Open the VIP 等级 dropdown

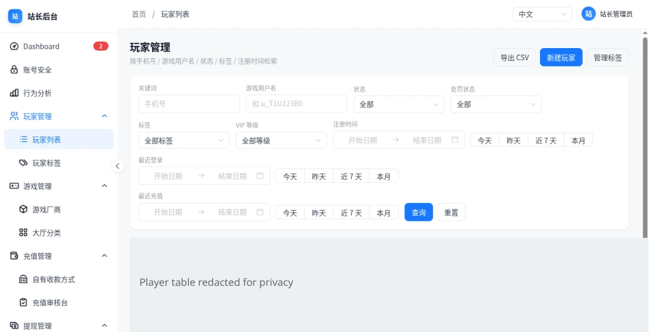coord(281,140)
